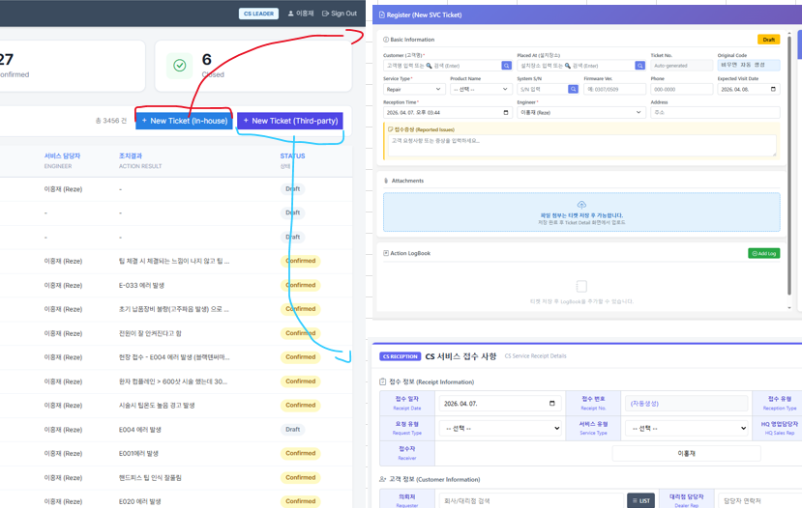Screen dimensions: 802x508
Task: Click the Customer search magnifier icon
Action: point(506,66)
